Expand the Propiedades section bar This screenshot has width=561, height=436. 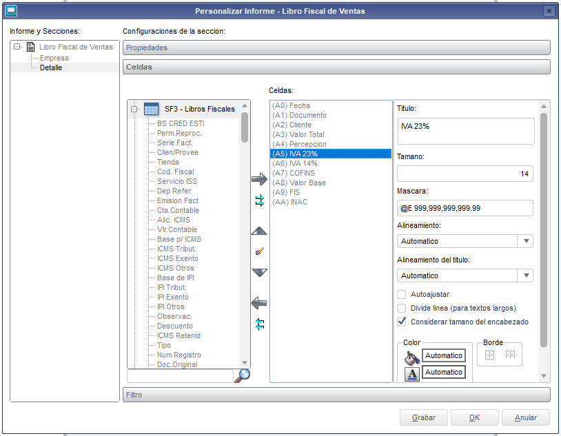(x=336, y=48)
